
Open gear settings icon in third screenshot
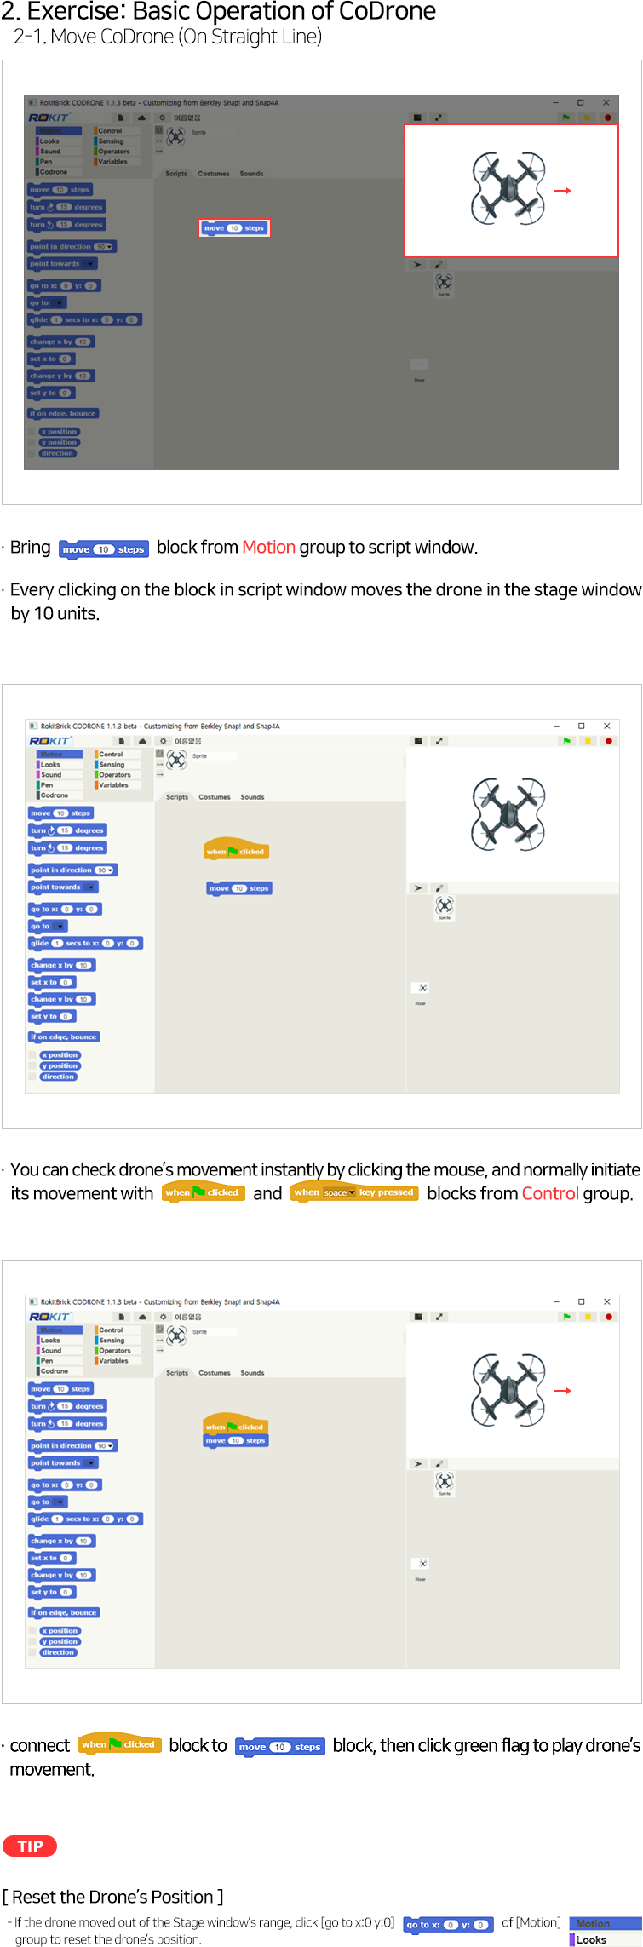coord(164,1317)
